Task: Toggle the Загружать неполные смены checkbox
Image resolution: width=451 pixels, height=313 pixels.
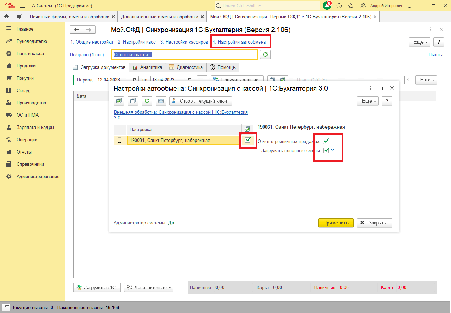Action: pyautogui.click(x=326, y=150)
